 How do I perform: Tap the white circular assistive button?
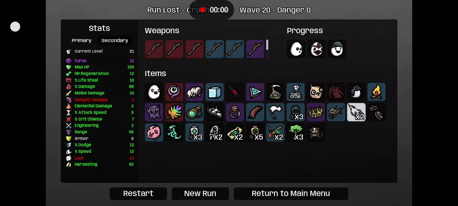(15, 27)
